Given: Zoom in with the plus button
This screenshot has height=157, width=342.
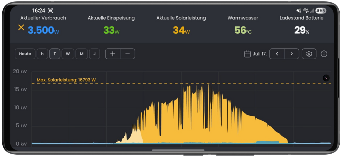Looking at the screenshot, I should 113,54.
